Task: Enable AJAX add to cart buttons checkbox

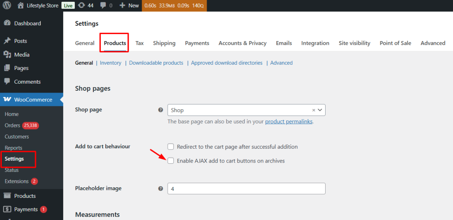Action: tap(171, 161)
